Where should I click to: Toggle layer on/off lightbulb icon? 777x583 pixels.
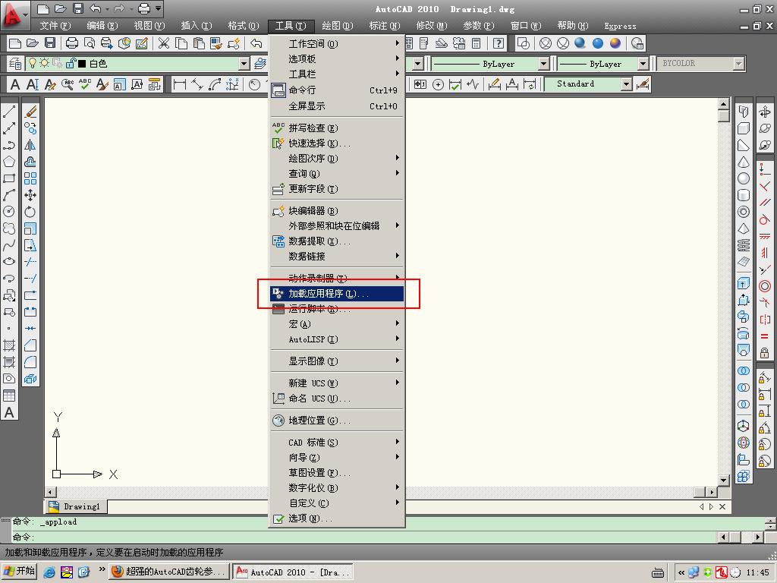(x=33, y=63)
